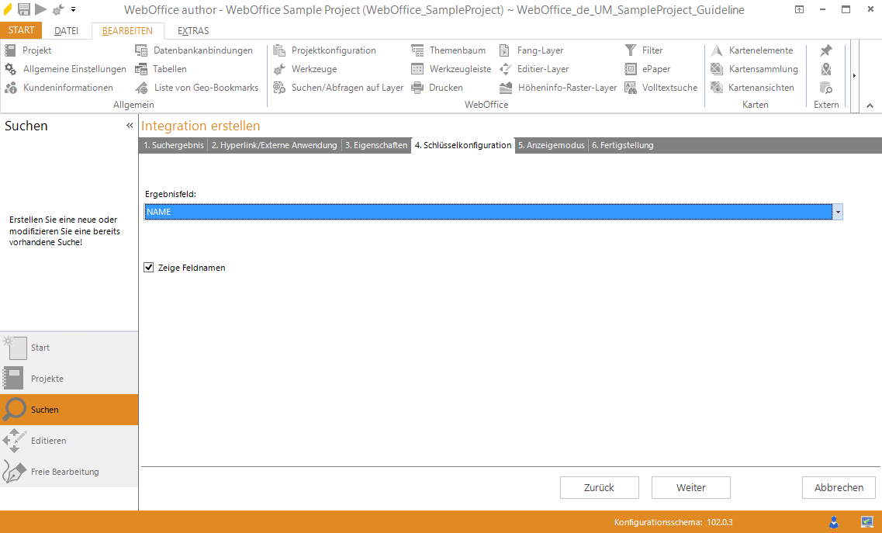882x533 pixels.
Task: Select the Filter funnel icon
Action: [630, 50]
